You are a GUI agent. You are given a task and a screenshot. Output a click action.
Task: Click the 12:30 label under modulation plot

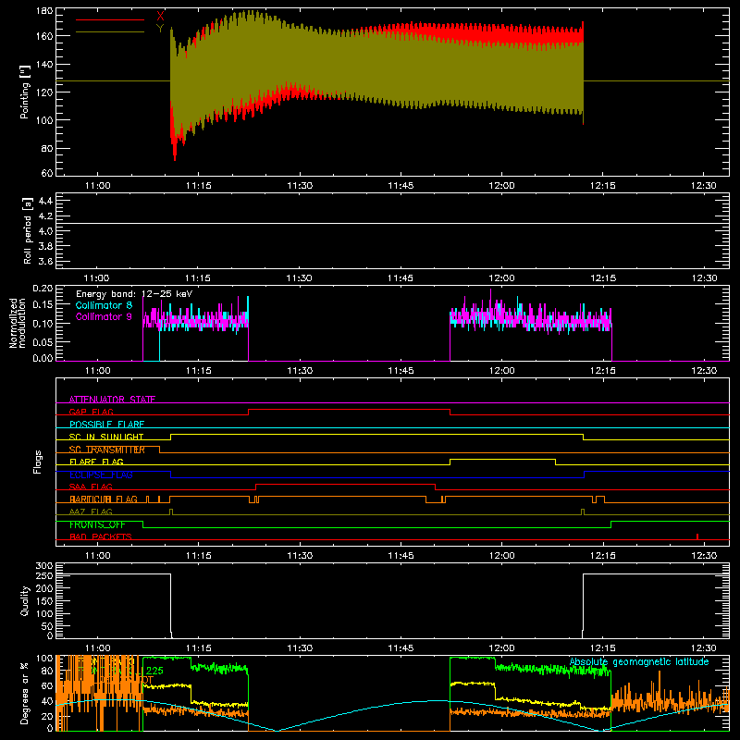pyautogui.click(x=704, y=371)
